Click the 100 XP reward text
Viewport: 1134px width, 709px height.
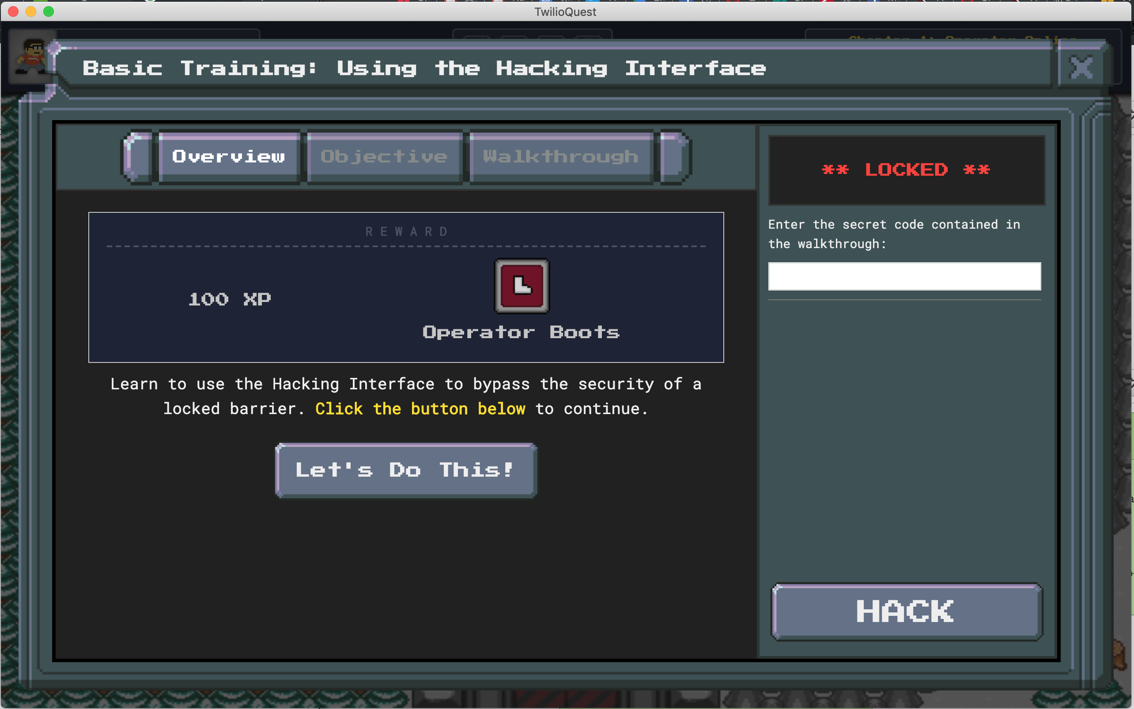click(229, 299)
